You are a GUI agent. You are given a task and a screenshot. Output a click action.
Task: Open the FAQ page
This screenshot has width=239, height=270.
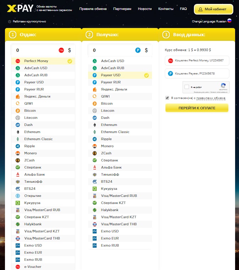coord(183,9)
